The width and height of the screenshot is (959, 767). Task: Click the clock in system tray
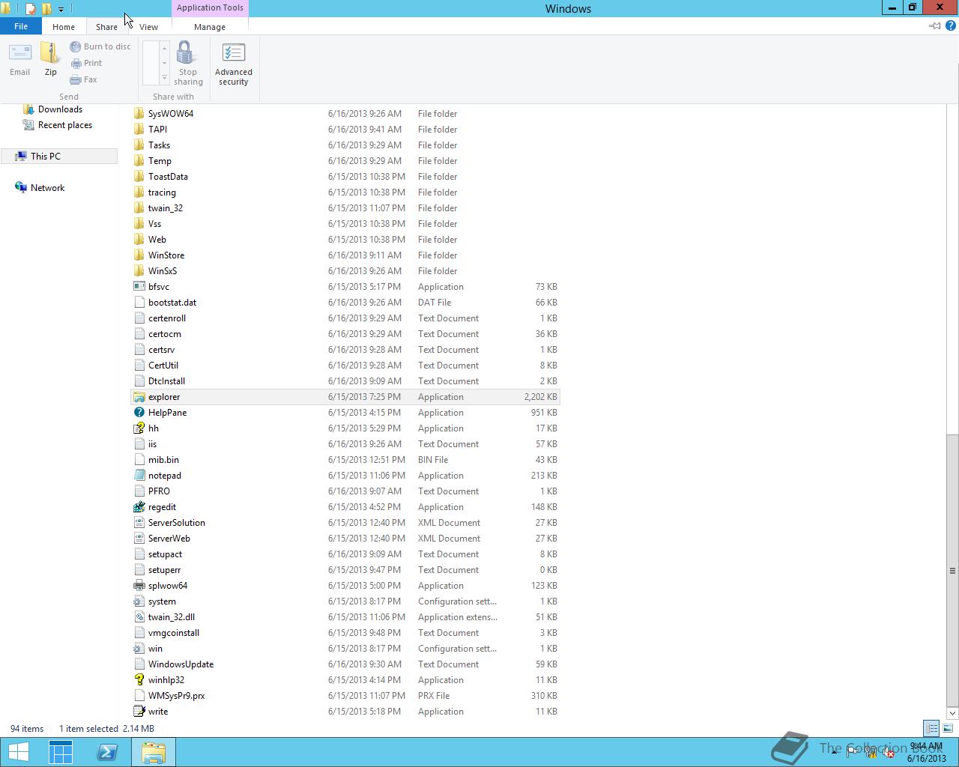(x=927, y=752)
